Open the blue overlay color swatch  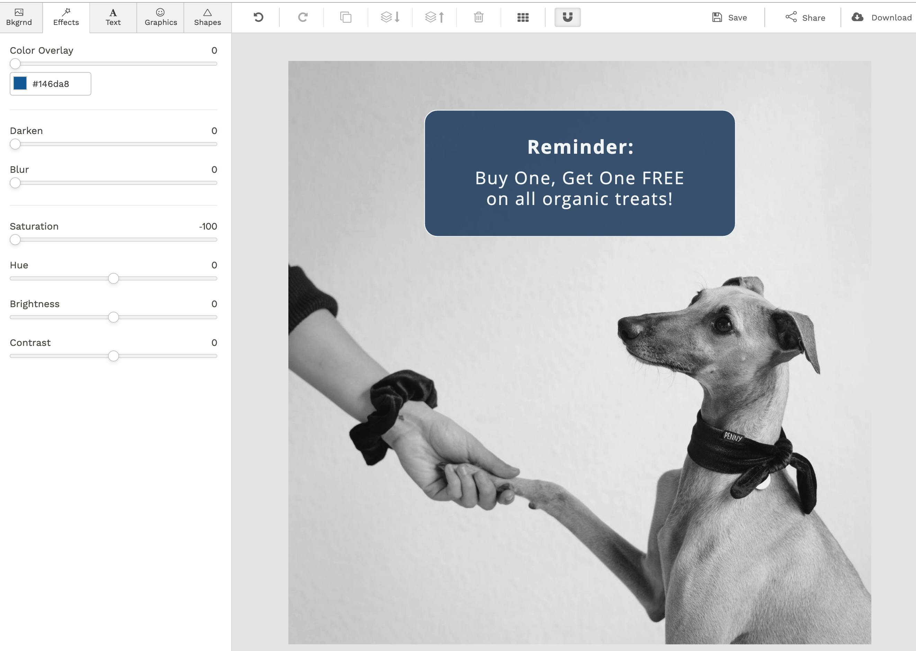(x=20, y=83)
